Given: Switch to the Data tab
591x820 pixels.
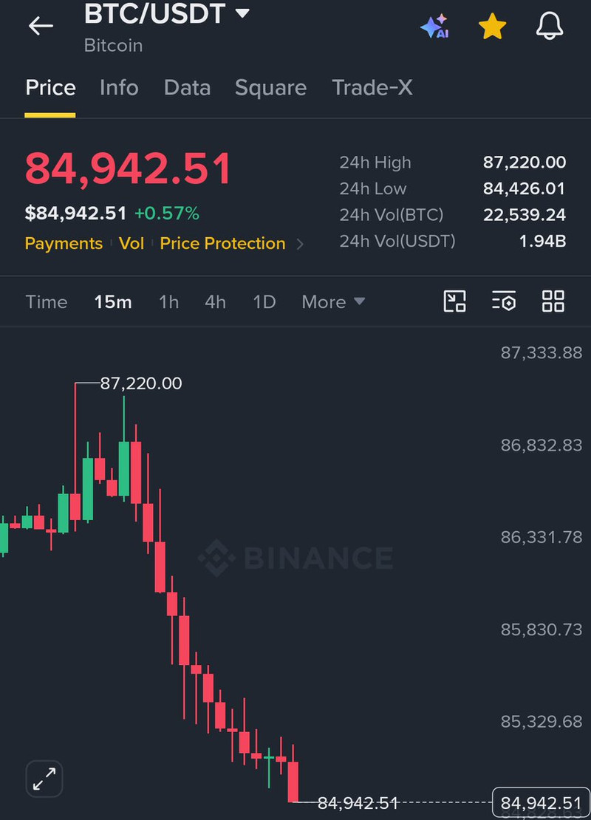Looking at the screenshot, I should 187,87.
